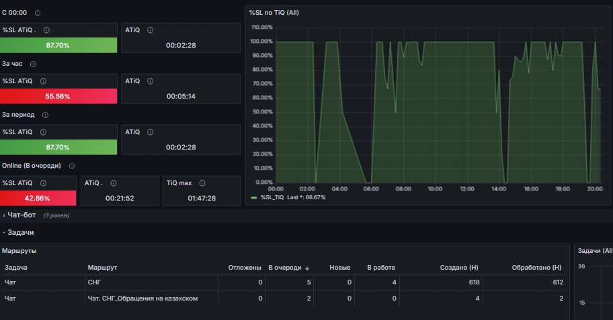The image size is (613, 320).
Task: Open info icon next to 'Online (В очереди)'
Action: [72, 166]
